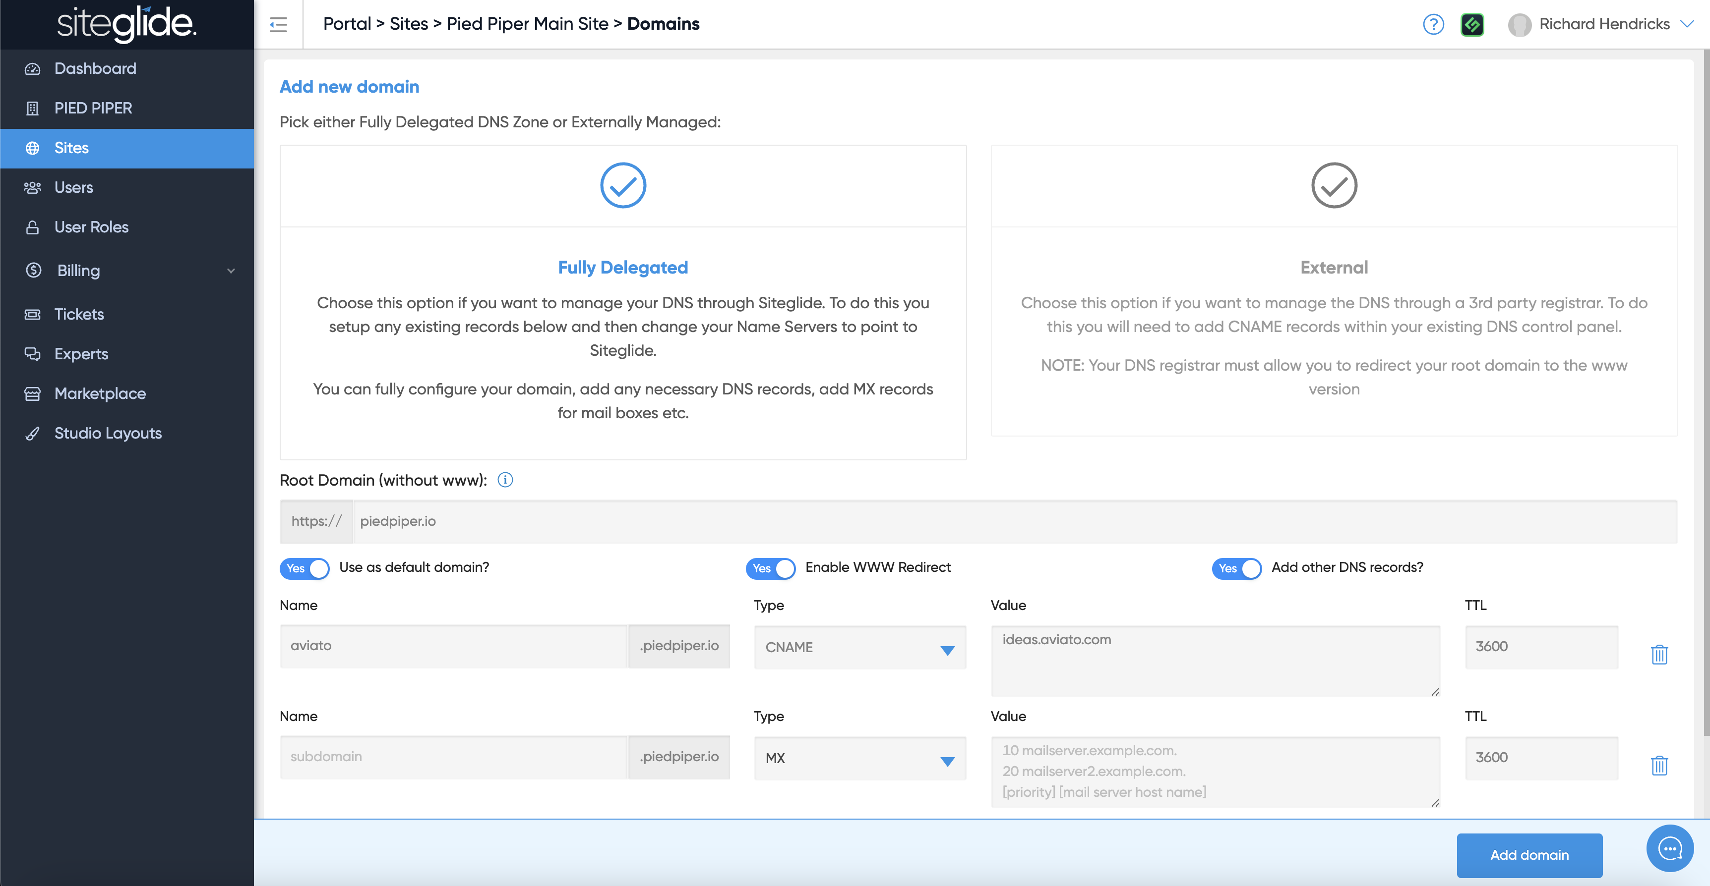Delete the aviato CNAME record row
The width and height of the screenshot is (1710, 886).
pyautogui.click(x=1659, y=655)
